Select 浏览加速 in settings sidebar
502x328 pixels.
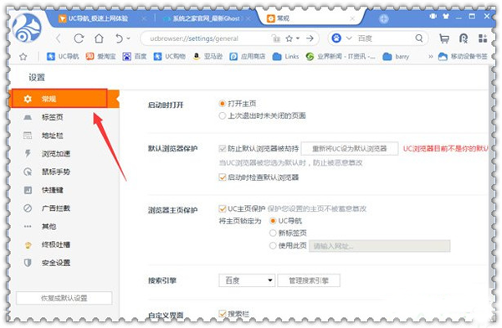pyautogui.click(x=64, y=153)
